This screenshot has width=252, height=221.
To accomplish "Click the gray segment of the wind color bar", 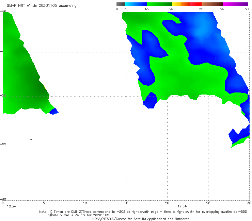I will tap(121, 4).
